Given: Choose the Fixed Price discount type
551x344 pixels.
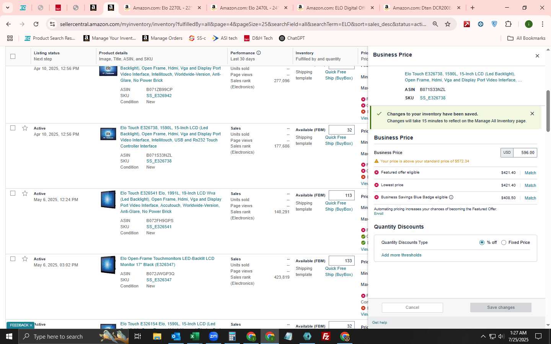Looking at the screenshot, I should click(x=504, y=242).
